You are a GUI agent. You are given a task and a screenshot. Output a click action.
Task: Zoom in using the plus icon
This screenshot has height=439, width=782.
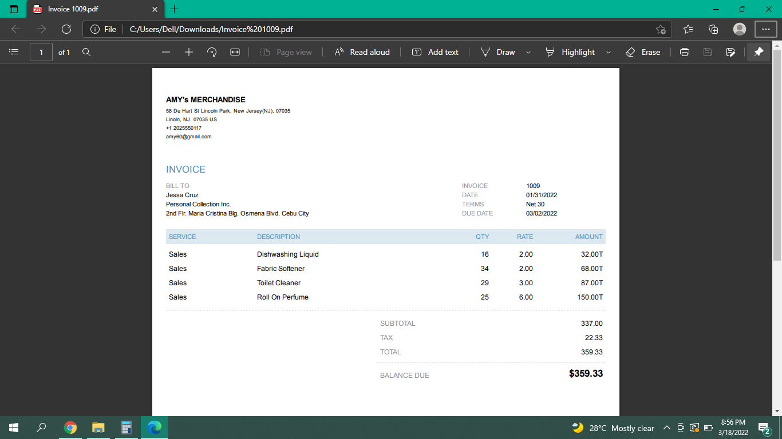point(189,52)
